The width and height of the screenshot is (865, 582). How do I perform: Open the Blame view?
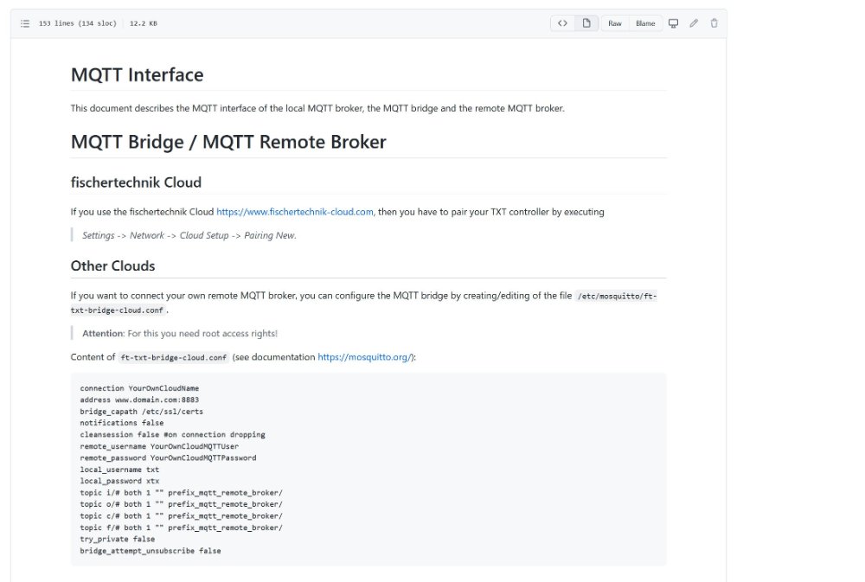coord(645,23)
